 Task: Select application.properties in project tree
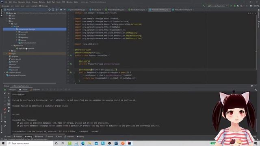pos(25,48)
